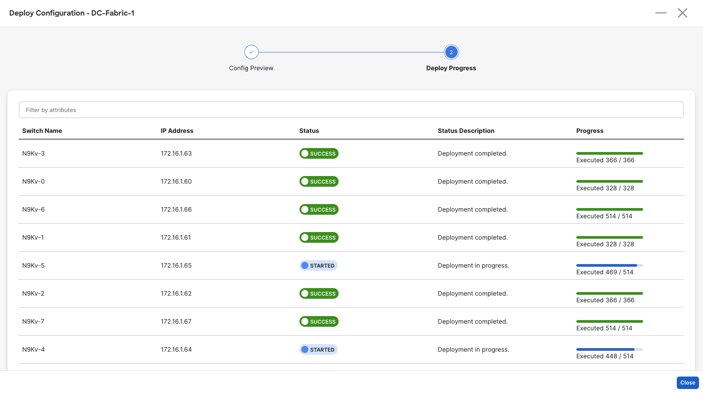The width and height of the screenshot is (703, 393).
Task: Click the Deploy Progress step 2 circle
Action: coord(451,52)
